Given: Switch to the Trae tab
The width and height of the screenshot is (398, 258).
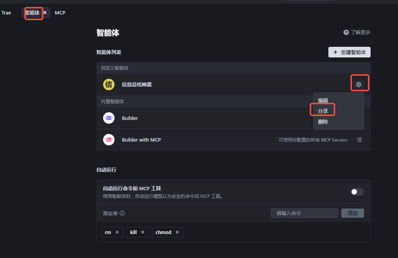Looking at the screenshot, I should tap(6, 13).
